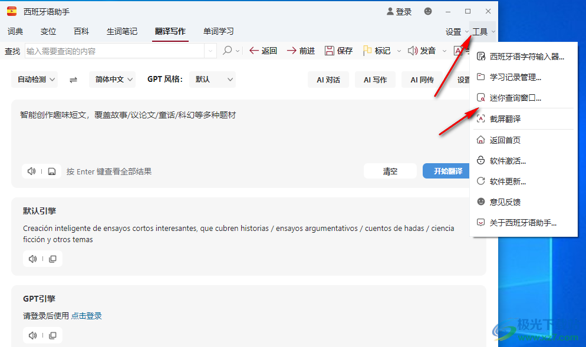Play GPT引擎 result audio speaker icon
This screenshot has width=586, height=347.
coord(33,335)
